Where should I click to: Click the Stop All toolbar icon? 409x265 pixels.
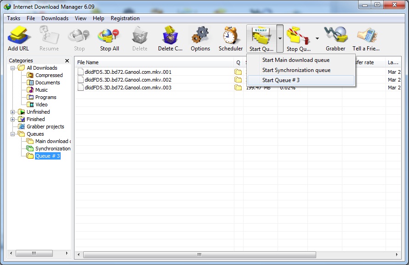(109, 35)
